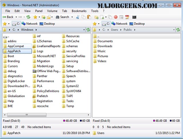Open the main toolbar star dropdown arrow
Viewport: 183px width, 139px height.
(39, 17)
